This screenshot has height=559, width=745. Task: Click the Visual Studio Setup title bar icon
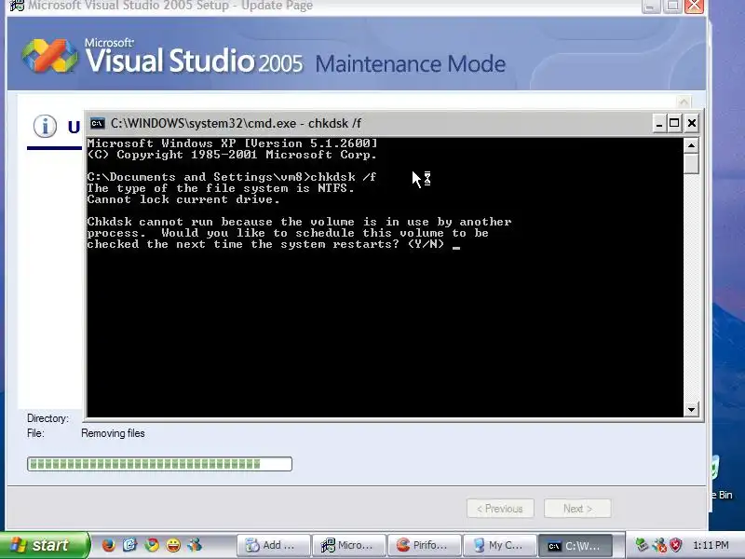(x=17, y=6)
